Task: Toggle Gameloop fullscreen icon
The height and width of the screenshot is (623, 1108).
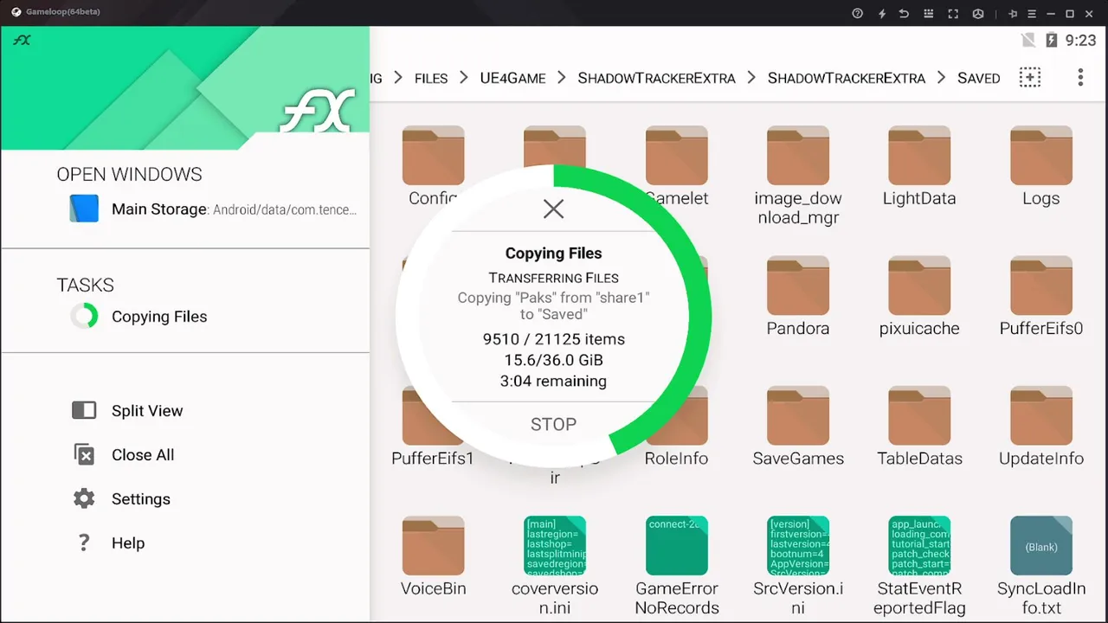Action: click(953, 13)
